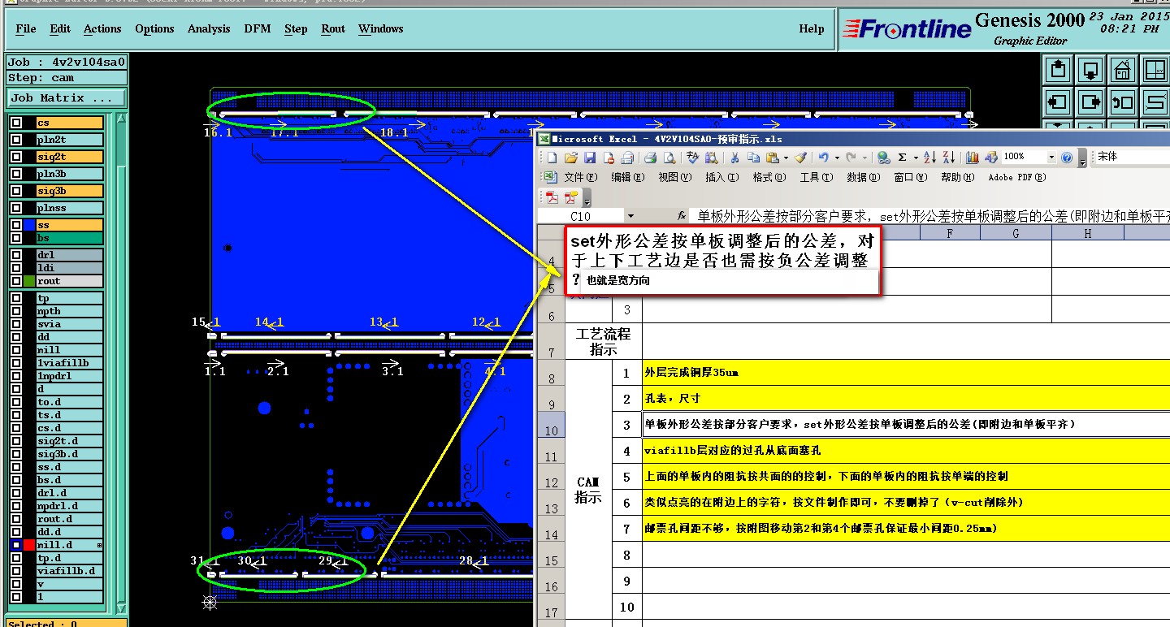Open Excel's 格式(O) menu
This screenshot has width=1170, height=627.
(769, 177)
